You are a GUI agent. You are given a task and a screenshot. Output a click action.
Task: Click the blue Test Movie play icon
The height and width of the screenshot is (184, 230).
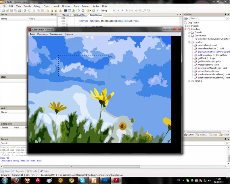point(97,10)
